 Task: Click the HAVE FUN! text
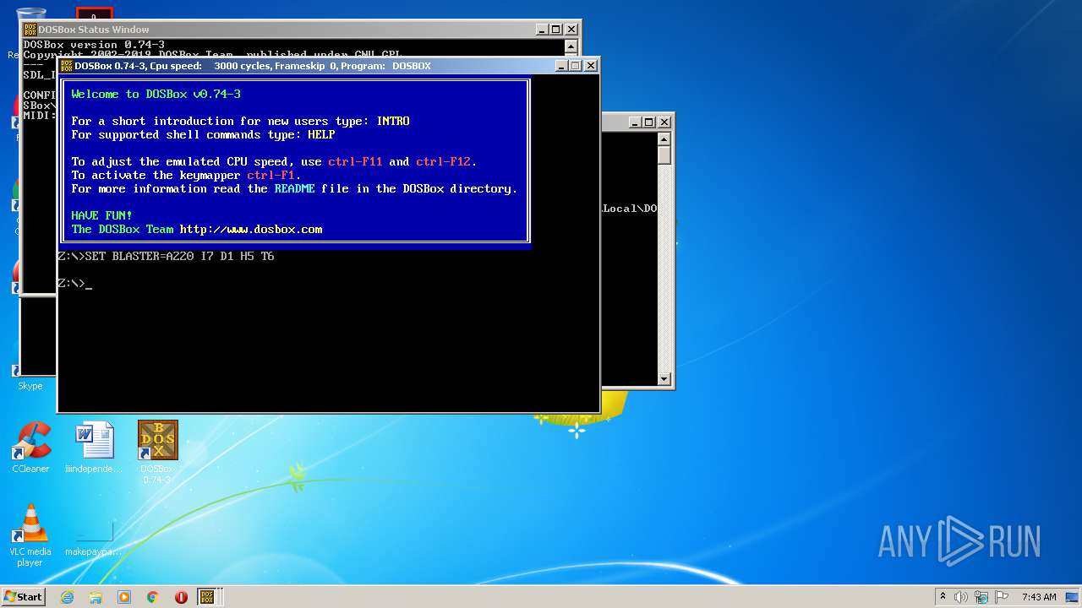click(x=101, y=216)
